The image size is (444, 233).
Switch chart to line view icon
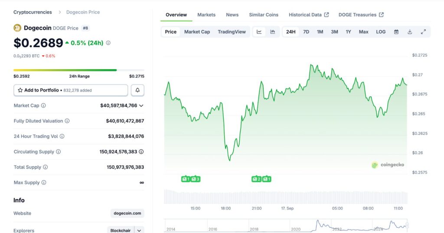tap(259, 32)
